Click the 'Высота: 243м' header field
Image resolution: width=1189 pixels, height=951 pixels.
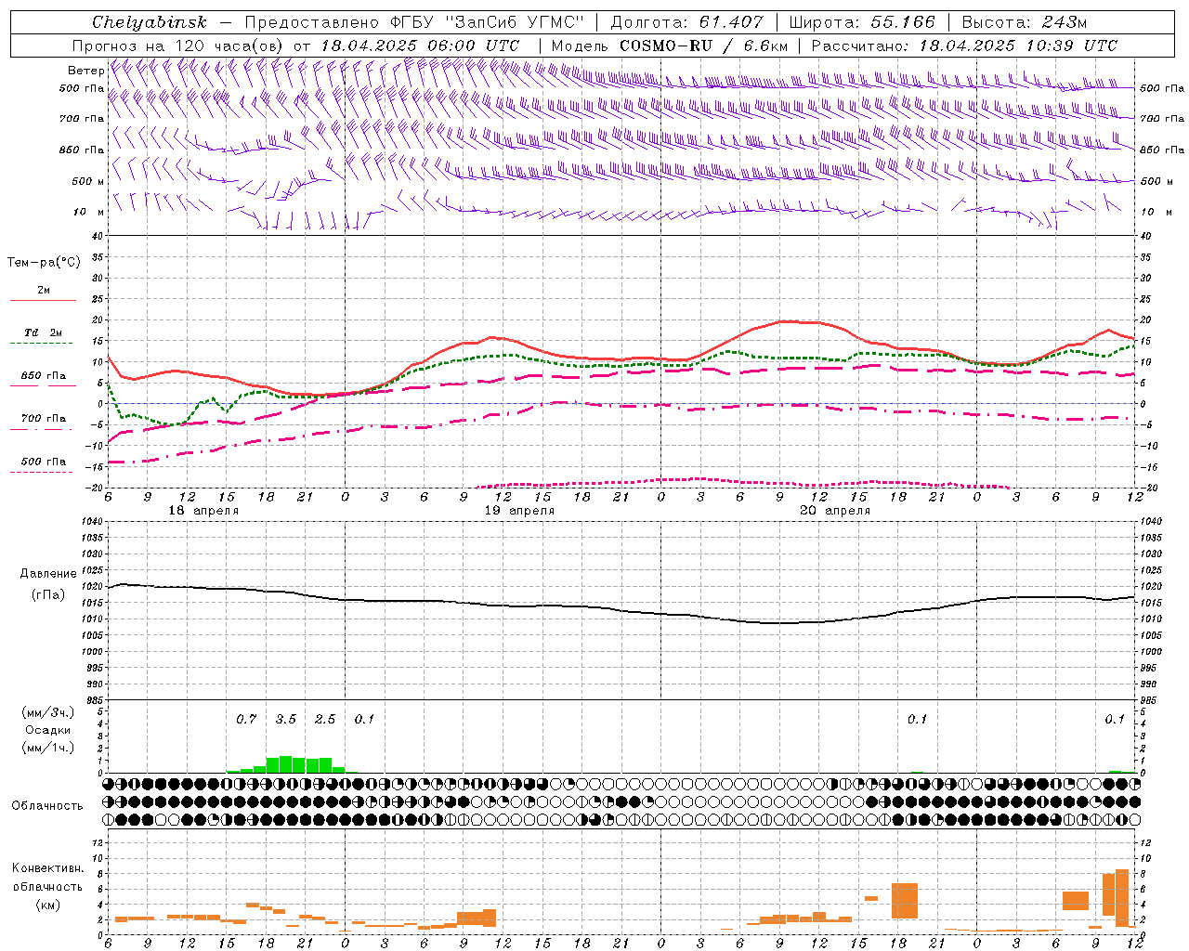(1025, 22)
